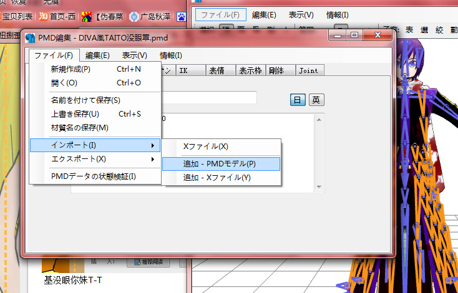This screenshot has width=458, height=293.
Task: Open the エクスポート(X) submenu entry
Action: pyautogui.click(x=95, y=159)
